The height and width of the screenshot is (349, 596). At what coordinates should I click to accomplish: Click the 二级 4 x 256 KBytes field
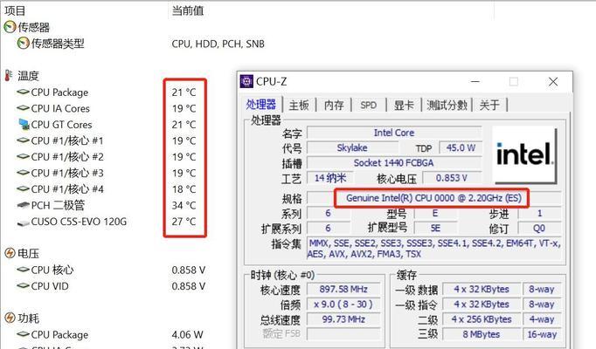pyautogui.click(x=482, y=319)
